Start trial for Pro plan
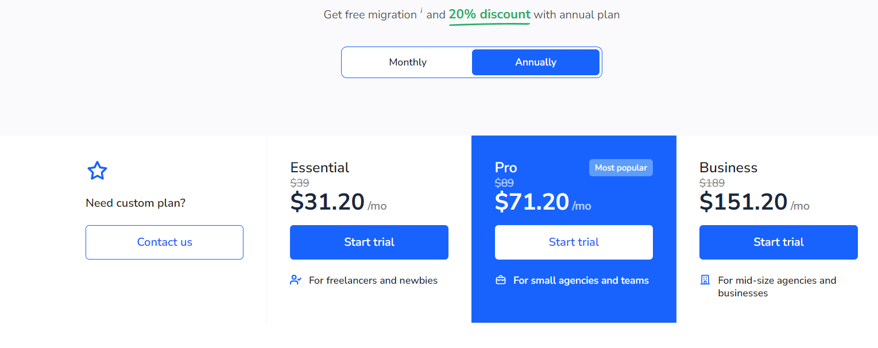 574,242
